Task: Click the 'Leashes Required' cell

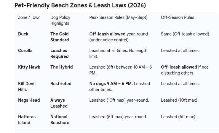Action: [60, 53]
